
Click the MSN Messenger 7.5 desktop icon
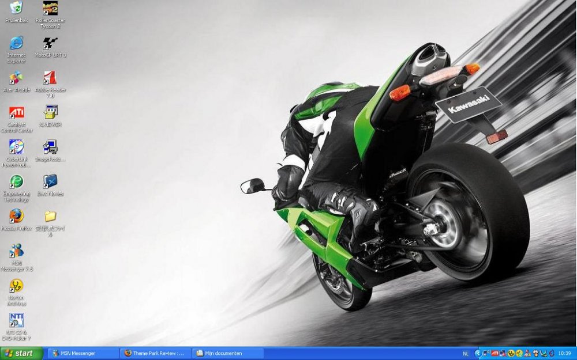tap(16, 251)
